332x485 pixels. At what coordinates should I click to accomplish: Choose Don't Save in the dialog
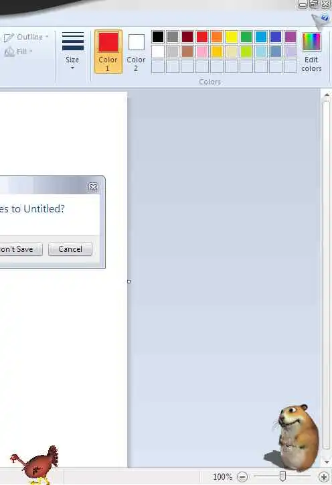coord(21,249)
